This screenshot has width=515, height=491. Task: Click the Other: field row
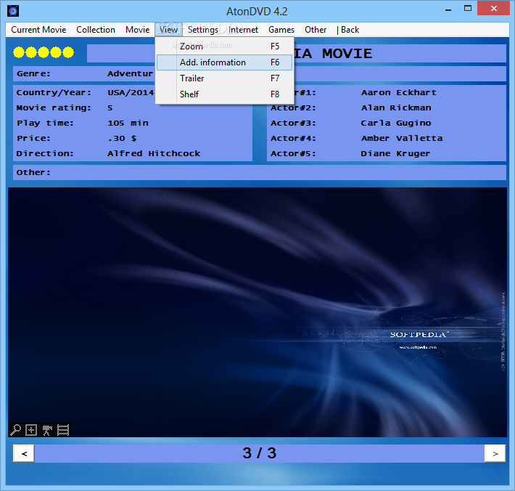pos(260,172)
